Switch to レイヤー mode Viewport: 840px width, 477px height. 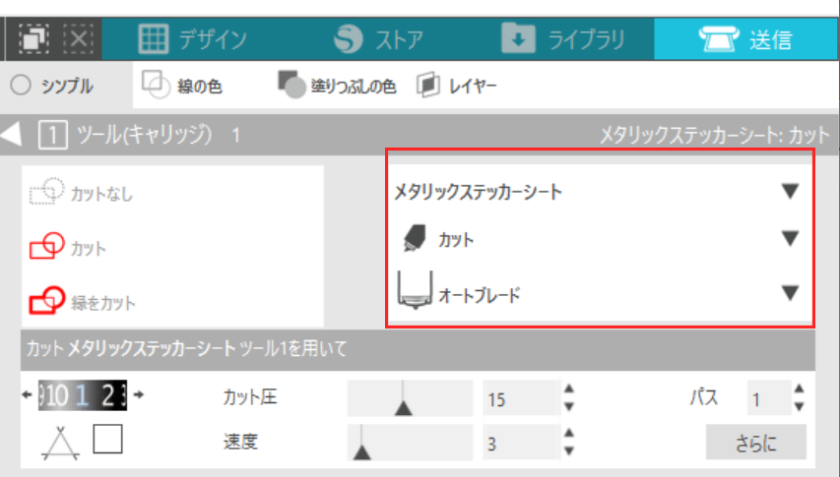click(457, 86)
